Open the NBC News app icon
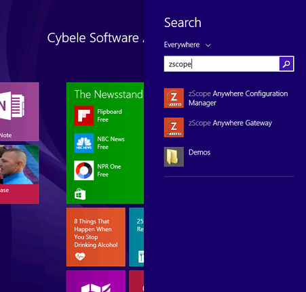 click(x=84, y=143)
